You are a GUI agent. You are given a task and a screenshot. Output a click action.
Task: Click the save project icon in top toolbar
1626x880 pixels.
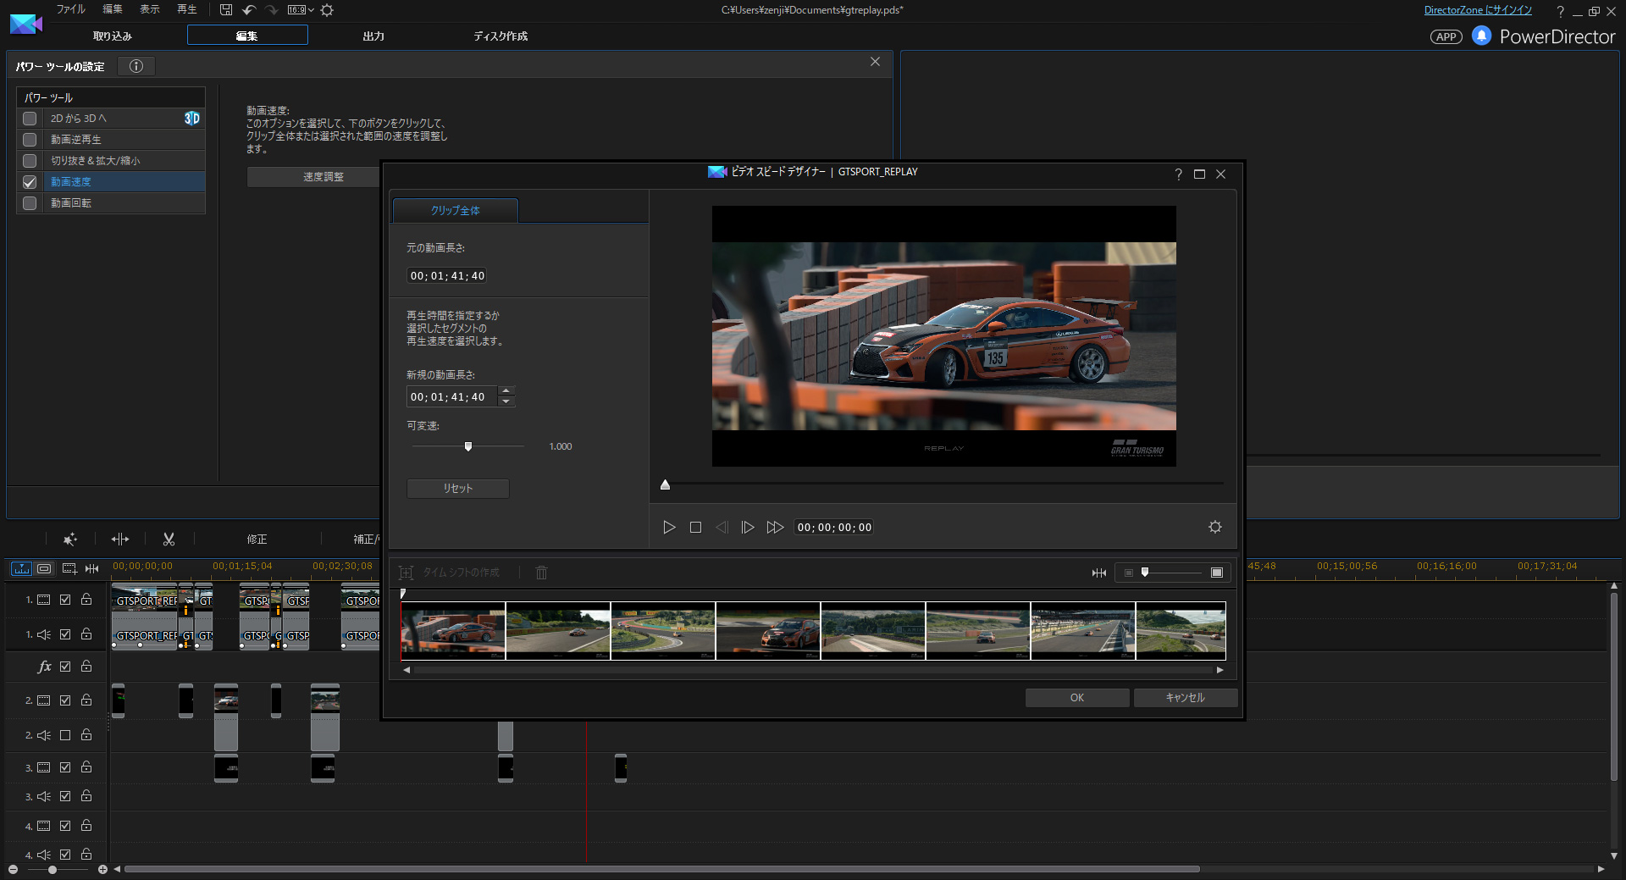click(225, 10)
